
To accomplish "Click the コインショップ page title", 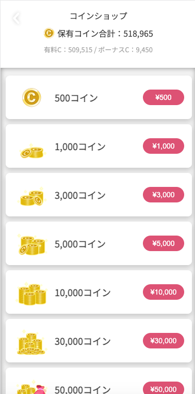I will coord(99,16).
